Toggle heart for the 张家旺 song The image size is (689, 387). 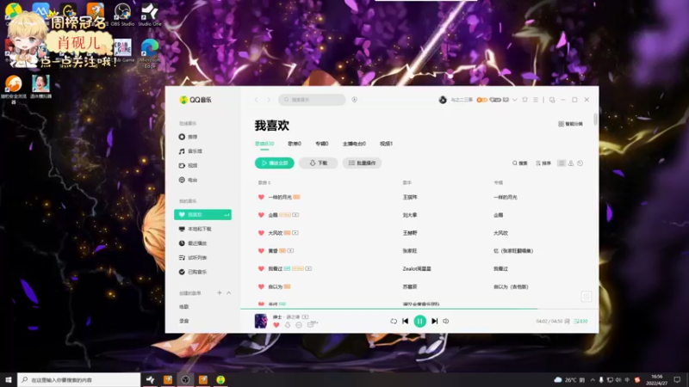point(261,250)
